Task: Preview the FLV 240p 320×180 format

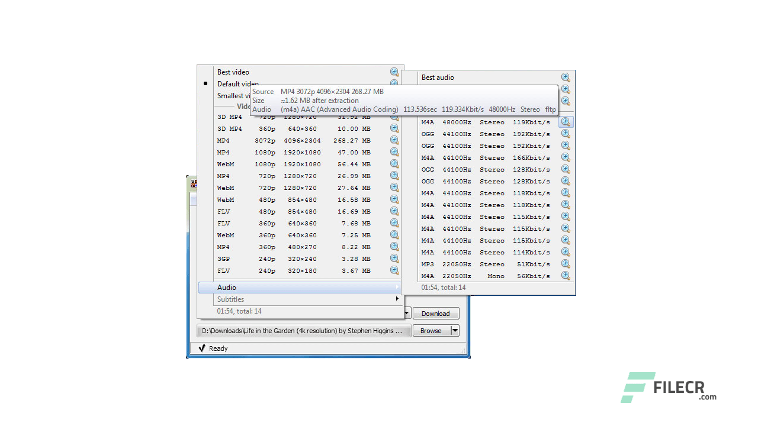Action: click(x=394, y=270)
